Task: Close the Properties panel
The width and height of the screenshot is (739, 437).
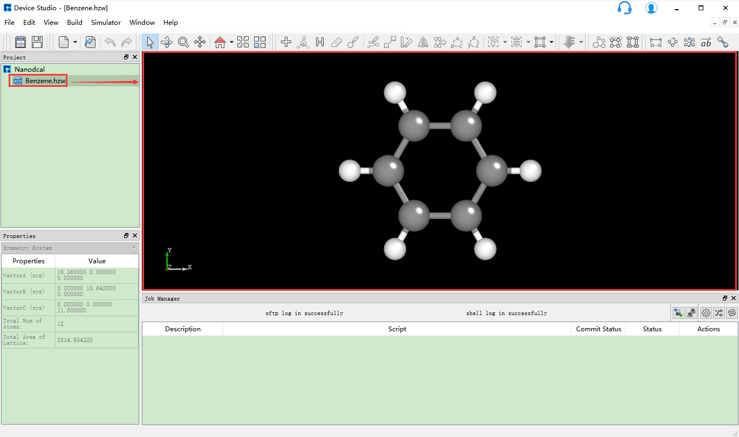Action: point(135,236)
